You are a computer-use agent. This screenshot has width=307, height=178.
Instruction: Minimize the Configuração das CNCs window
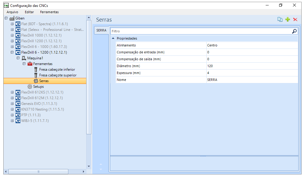click(267, 5)
